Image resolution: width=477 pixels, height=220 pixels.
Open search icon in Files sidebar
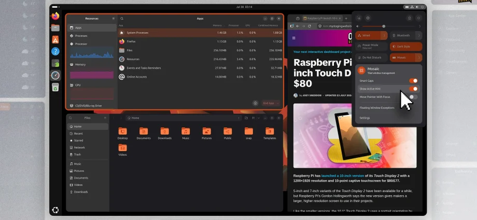[71, 118]
